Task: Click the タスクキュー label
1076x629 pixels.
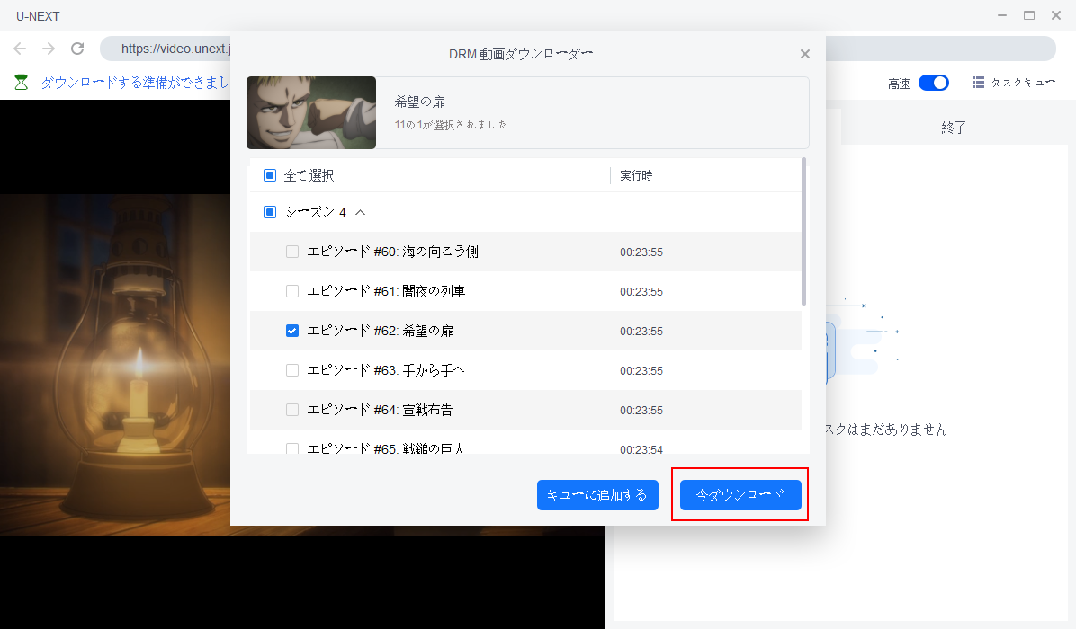Action: tap(1023, 83)
